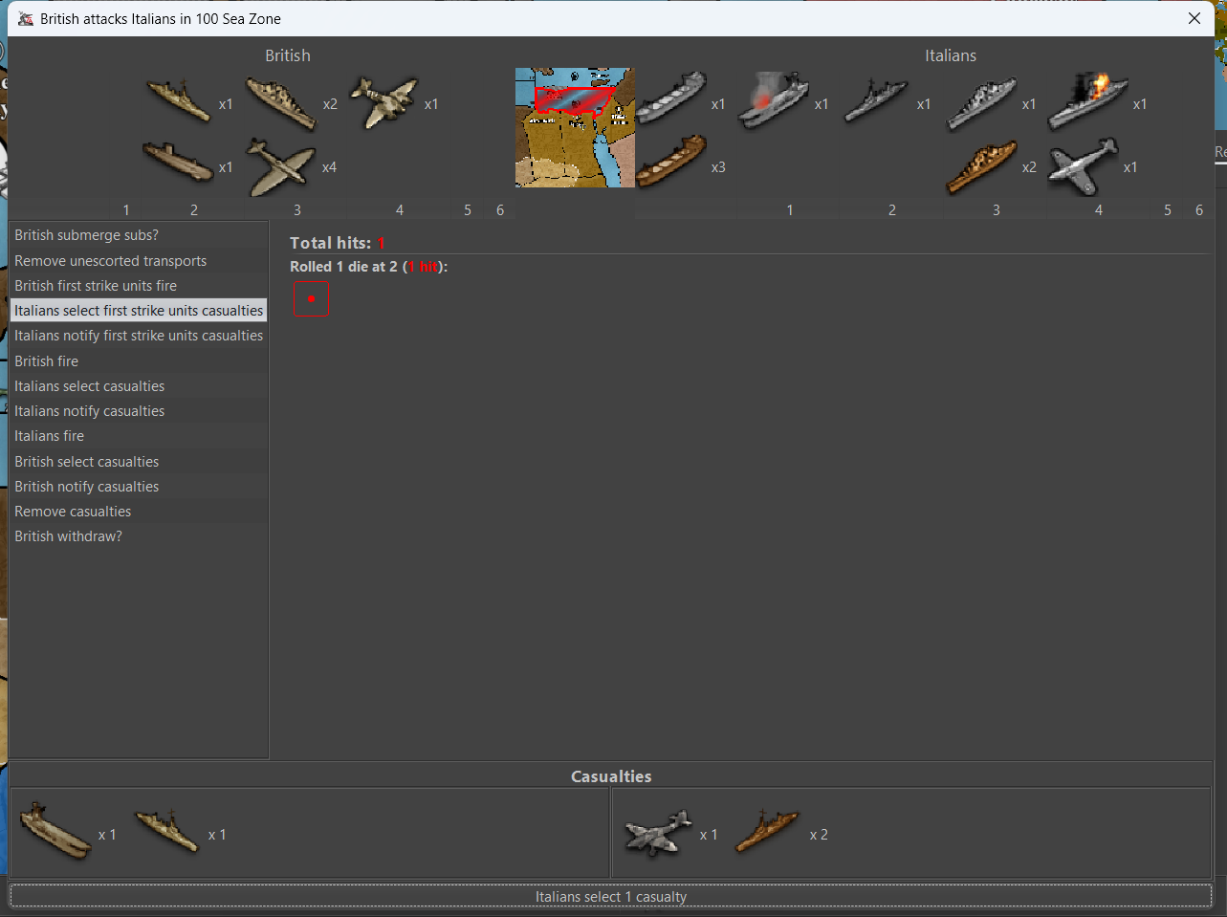Click the British carrier casualty icon

55,831
